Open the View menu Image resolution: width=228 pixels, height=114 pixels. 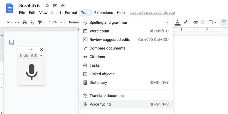[43, 13]
